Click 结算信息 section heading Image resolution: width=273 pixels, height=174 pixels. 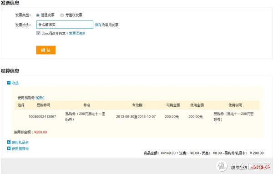(10, 71)
